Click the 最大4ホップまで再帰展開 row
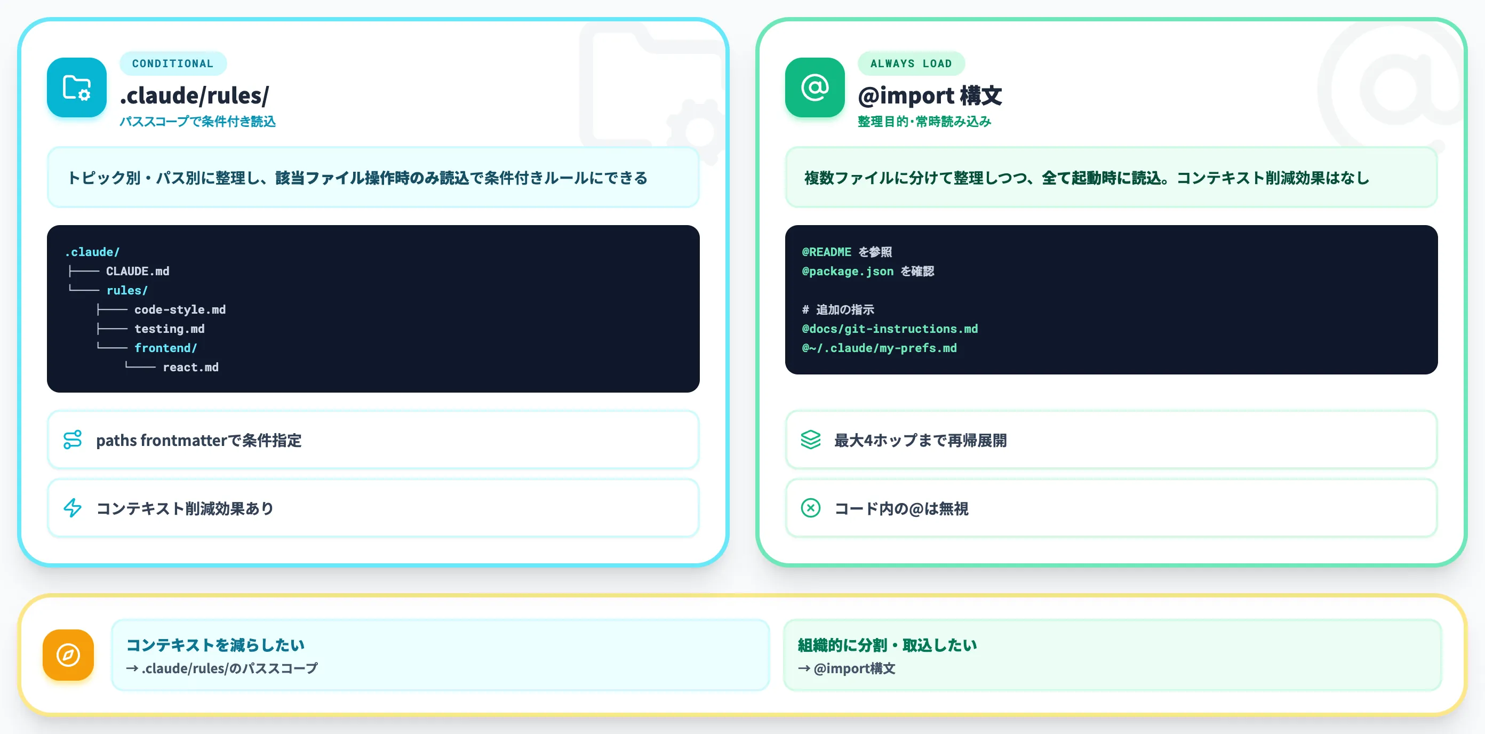 pyautogui.click(x=1111, y=440)
